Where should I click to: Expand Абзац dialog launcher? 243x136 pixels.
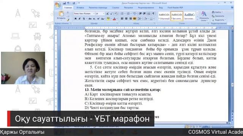(x=155, y=23)
